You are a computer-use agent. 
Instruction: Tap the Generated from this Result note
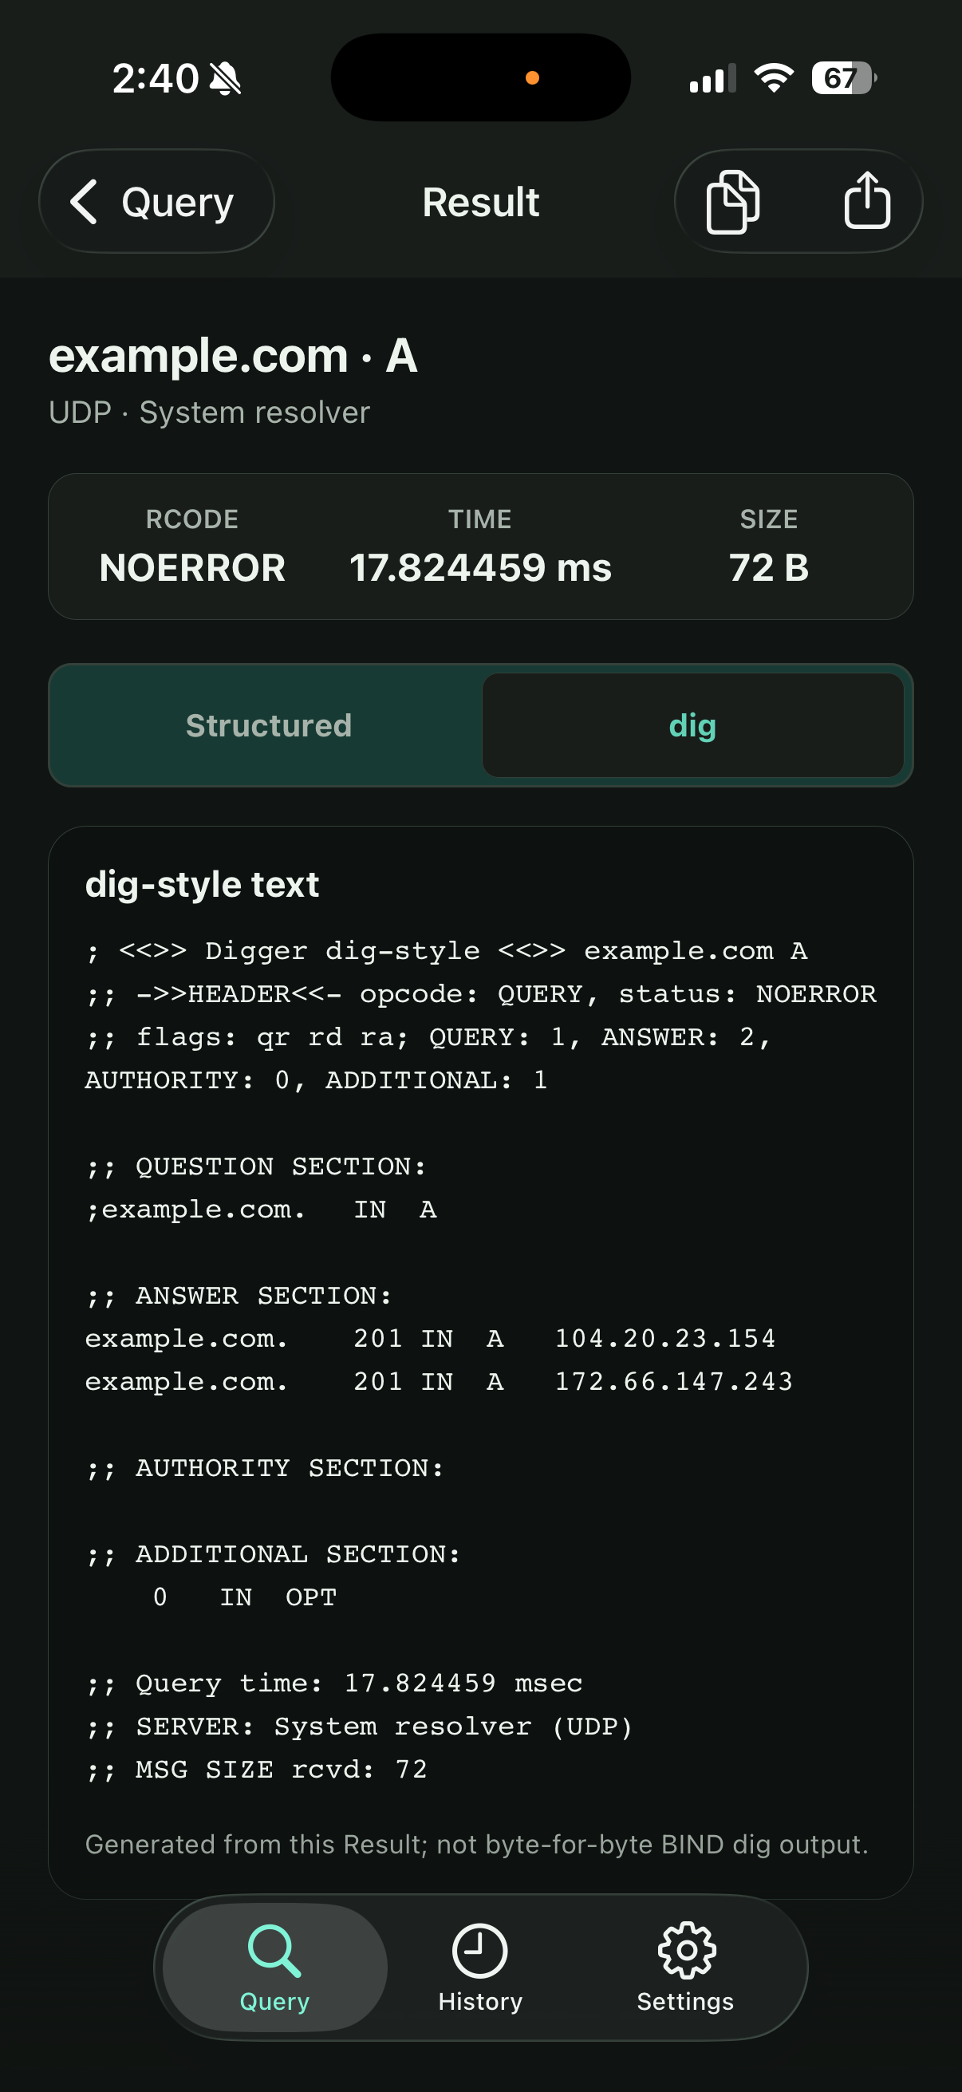[476, 1845]
